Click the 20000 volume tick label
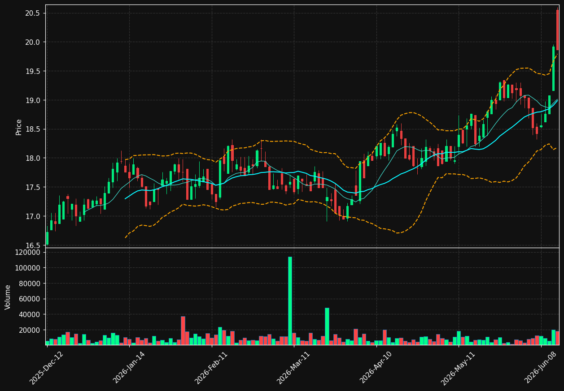This screenshot has height=391, width=564. pos(30,330)
